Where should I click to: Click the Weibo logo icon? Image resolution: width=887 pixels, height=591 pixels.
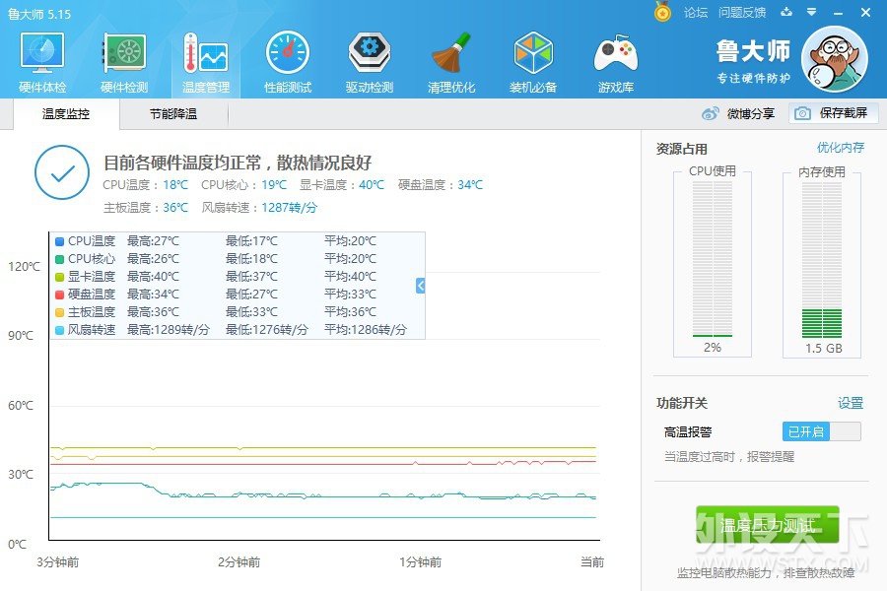(x=711, y=113)
